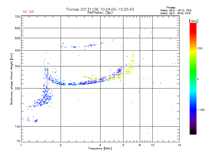Image resolution: width=211 pixels, height=158 pixels.
Task: Click the x-axis label '1'
Action: [21, 145]
